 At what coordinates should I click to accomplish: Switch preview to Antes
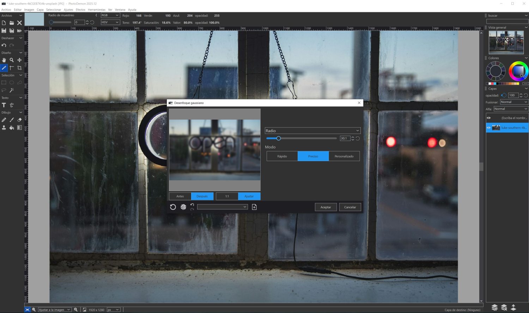click(180, 196)
